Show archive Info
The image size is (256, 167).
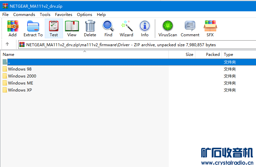coord(145,26)
